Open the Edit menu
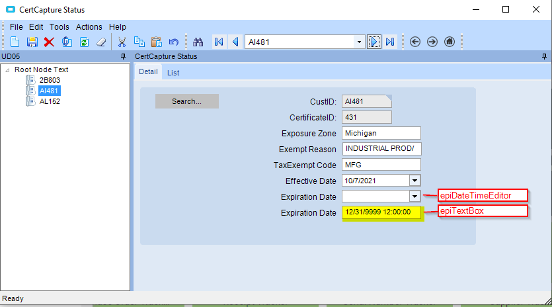The height and width of the screenshot is (307, 552). [36, 26]
